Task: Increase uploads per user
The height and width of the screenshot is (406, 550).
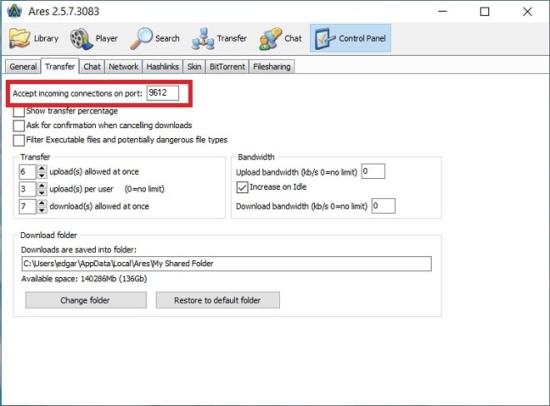Action: [42, 186]
